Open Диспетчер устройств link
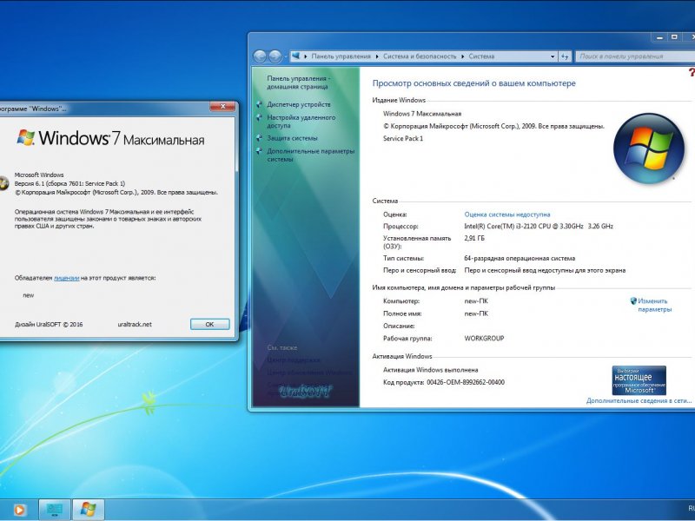The image size is (695, 521). click(298, 104)
